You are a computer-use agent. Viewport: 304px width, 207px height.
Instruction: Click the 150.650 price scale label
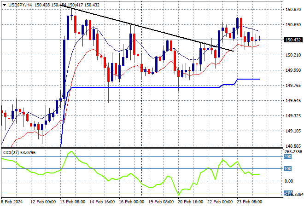293,24
